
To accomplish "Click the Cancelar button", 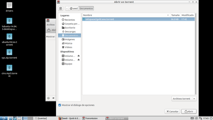I will [x=172, y=111].
